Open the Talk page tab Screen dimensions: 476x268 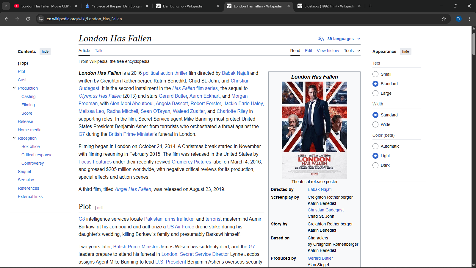click(98, 51)
